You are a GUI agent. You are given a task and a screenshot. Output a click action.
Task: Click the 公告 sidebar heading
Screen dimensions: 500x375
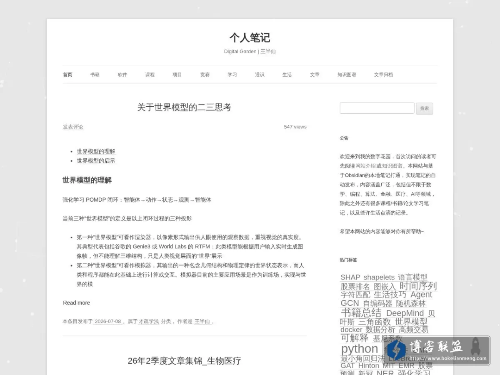coord(344,138)
